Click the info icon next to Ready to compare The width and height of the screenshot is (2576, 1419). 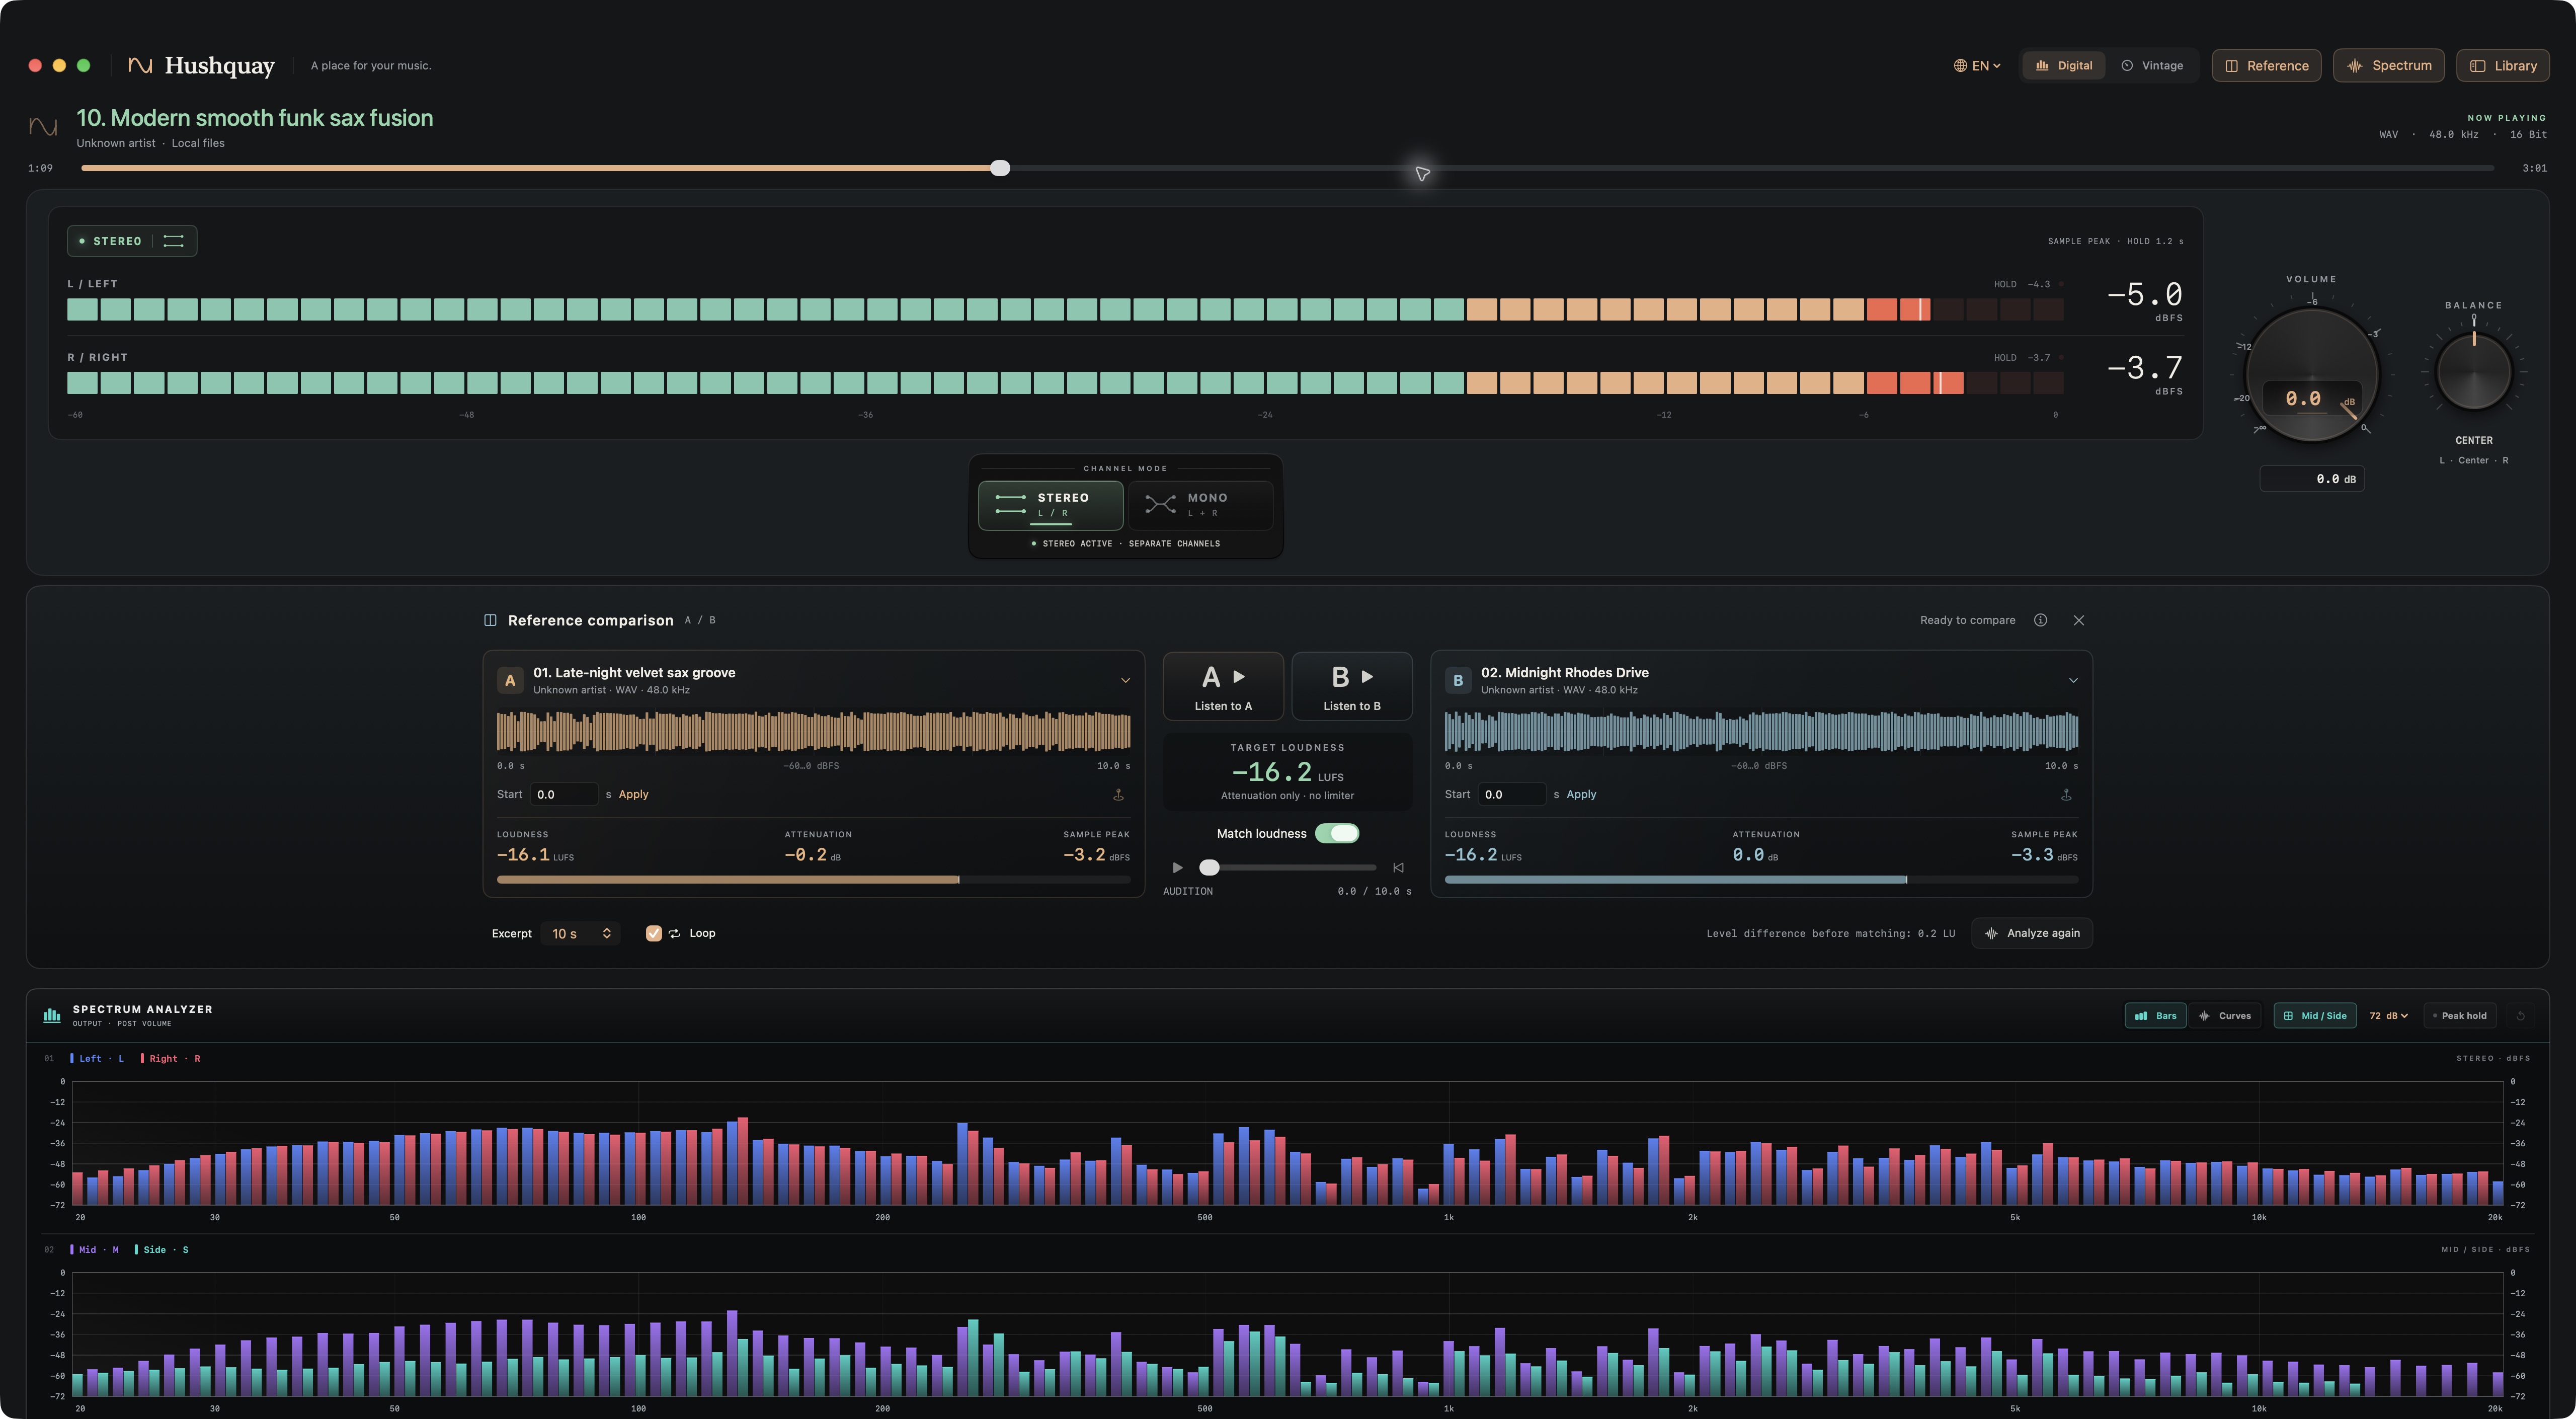coord(2040,620)
